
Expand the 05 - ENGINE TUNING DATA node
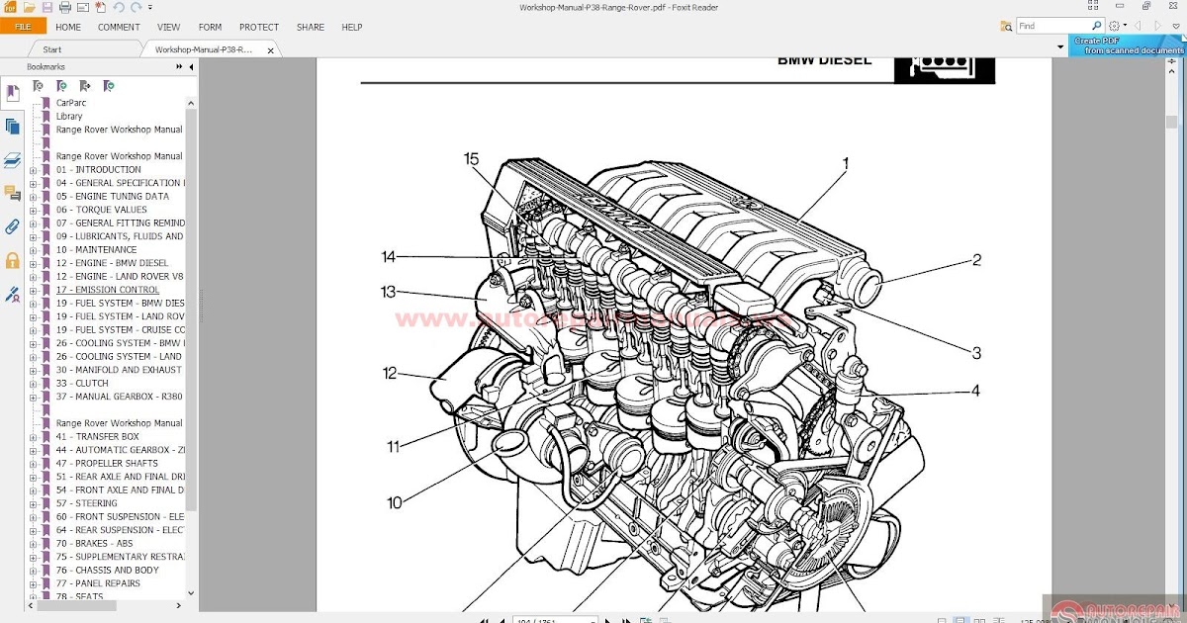33,197
